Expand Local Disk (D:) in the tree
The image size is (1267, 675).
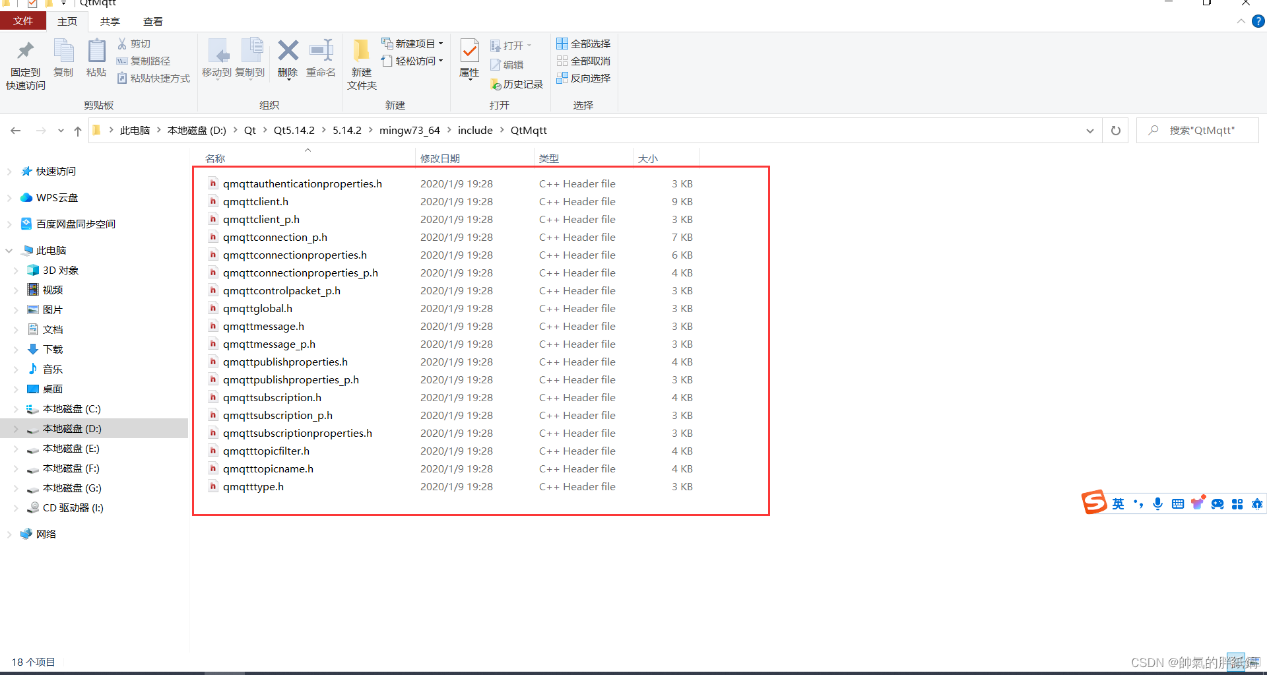pyautogui.click(x=16, y=429)
